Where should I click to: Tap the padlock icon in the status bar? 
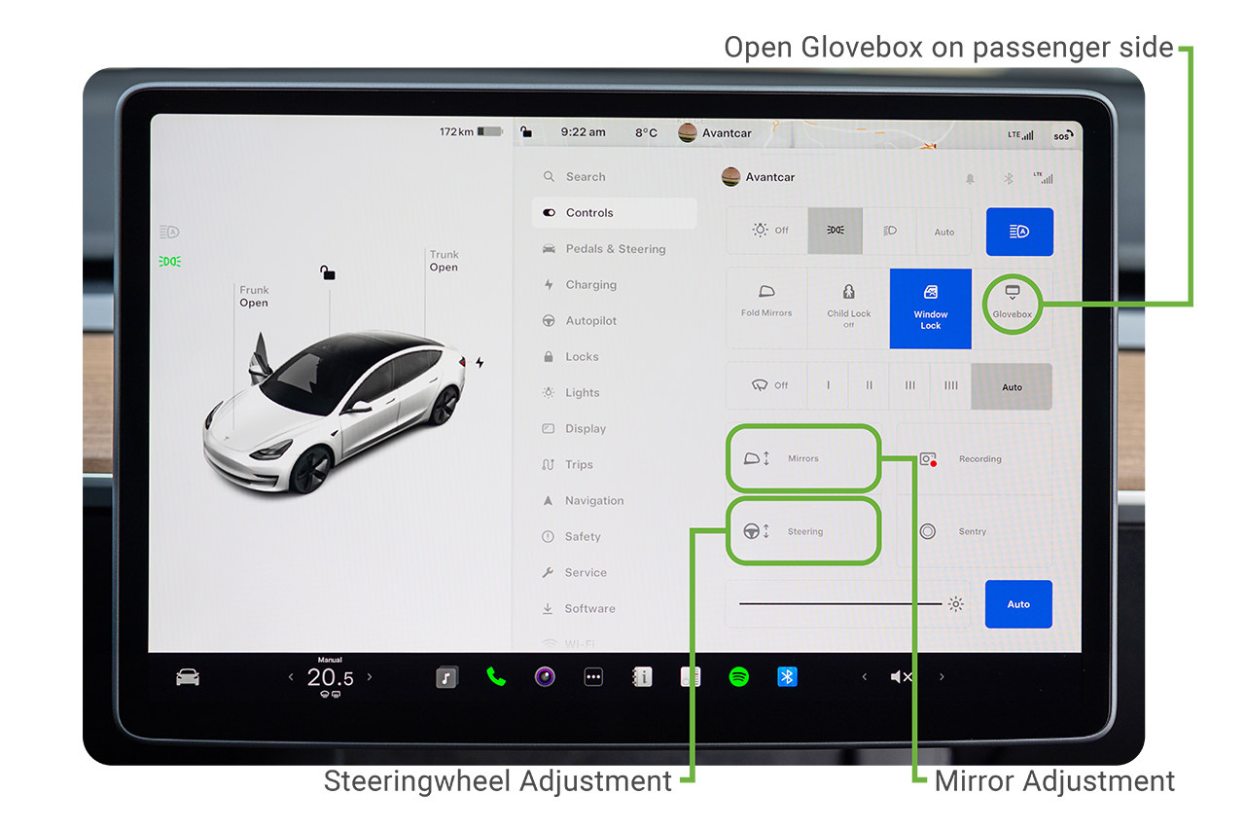click(526, 132)
